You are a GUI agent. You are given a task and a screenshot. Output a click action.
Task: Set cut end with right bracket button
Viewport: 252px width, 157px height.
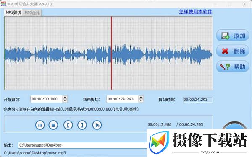[x=82, y=125]
